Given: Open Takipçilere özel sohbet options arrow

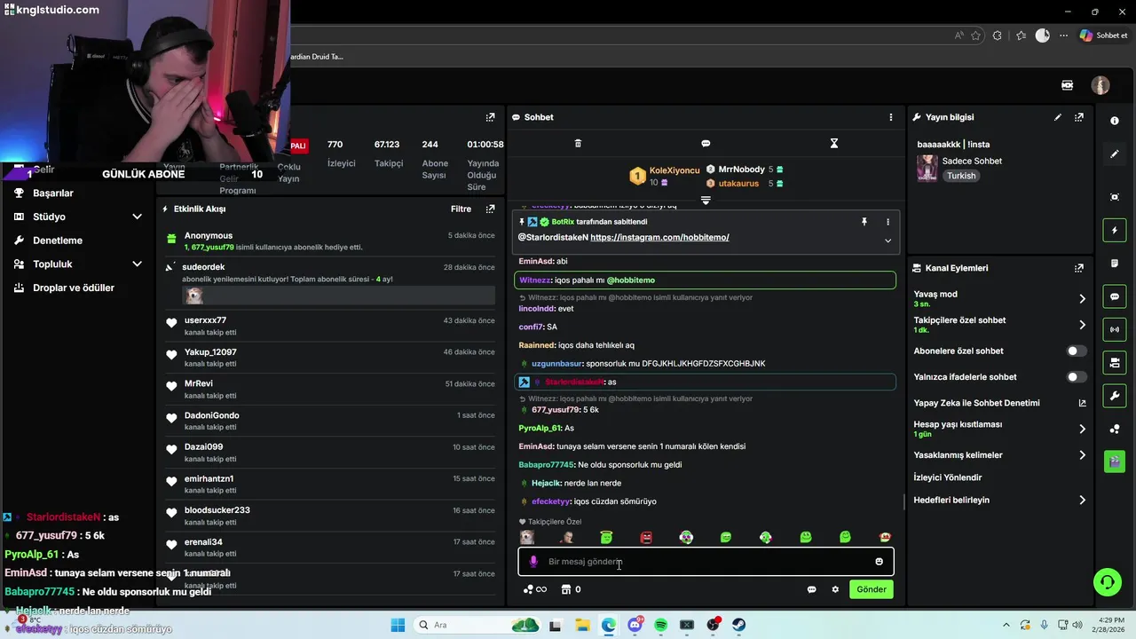Looking at the screenshot, I should coord(1082,325).
